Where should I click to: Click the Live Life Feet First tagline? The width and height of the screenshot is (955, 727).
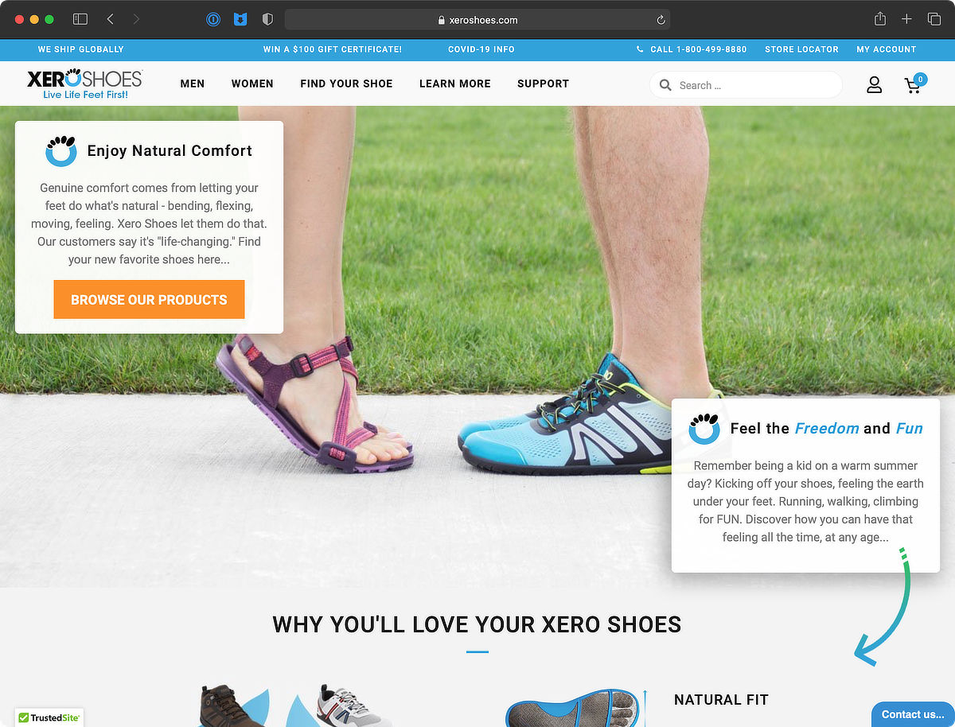[x=85, y=95]
